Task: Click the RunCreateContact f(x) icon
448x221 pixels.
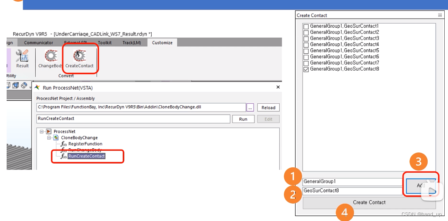Action: (64, 156)
